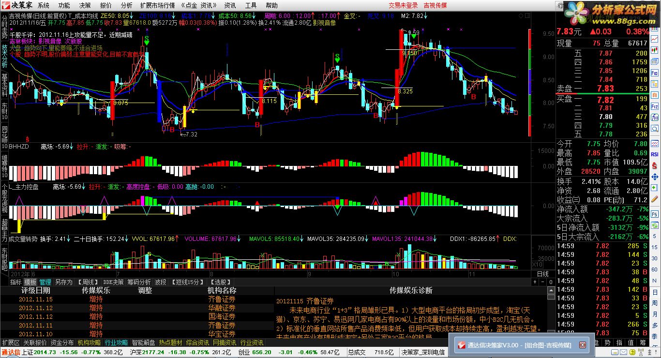Click the 另存为 button below chart

coord(64,282)
